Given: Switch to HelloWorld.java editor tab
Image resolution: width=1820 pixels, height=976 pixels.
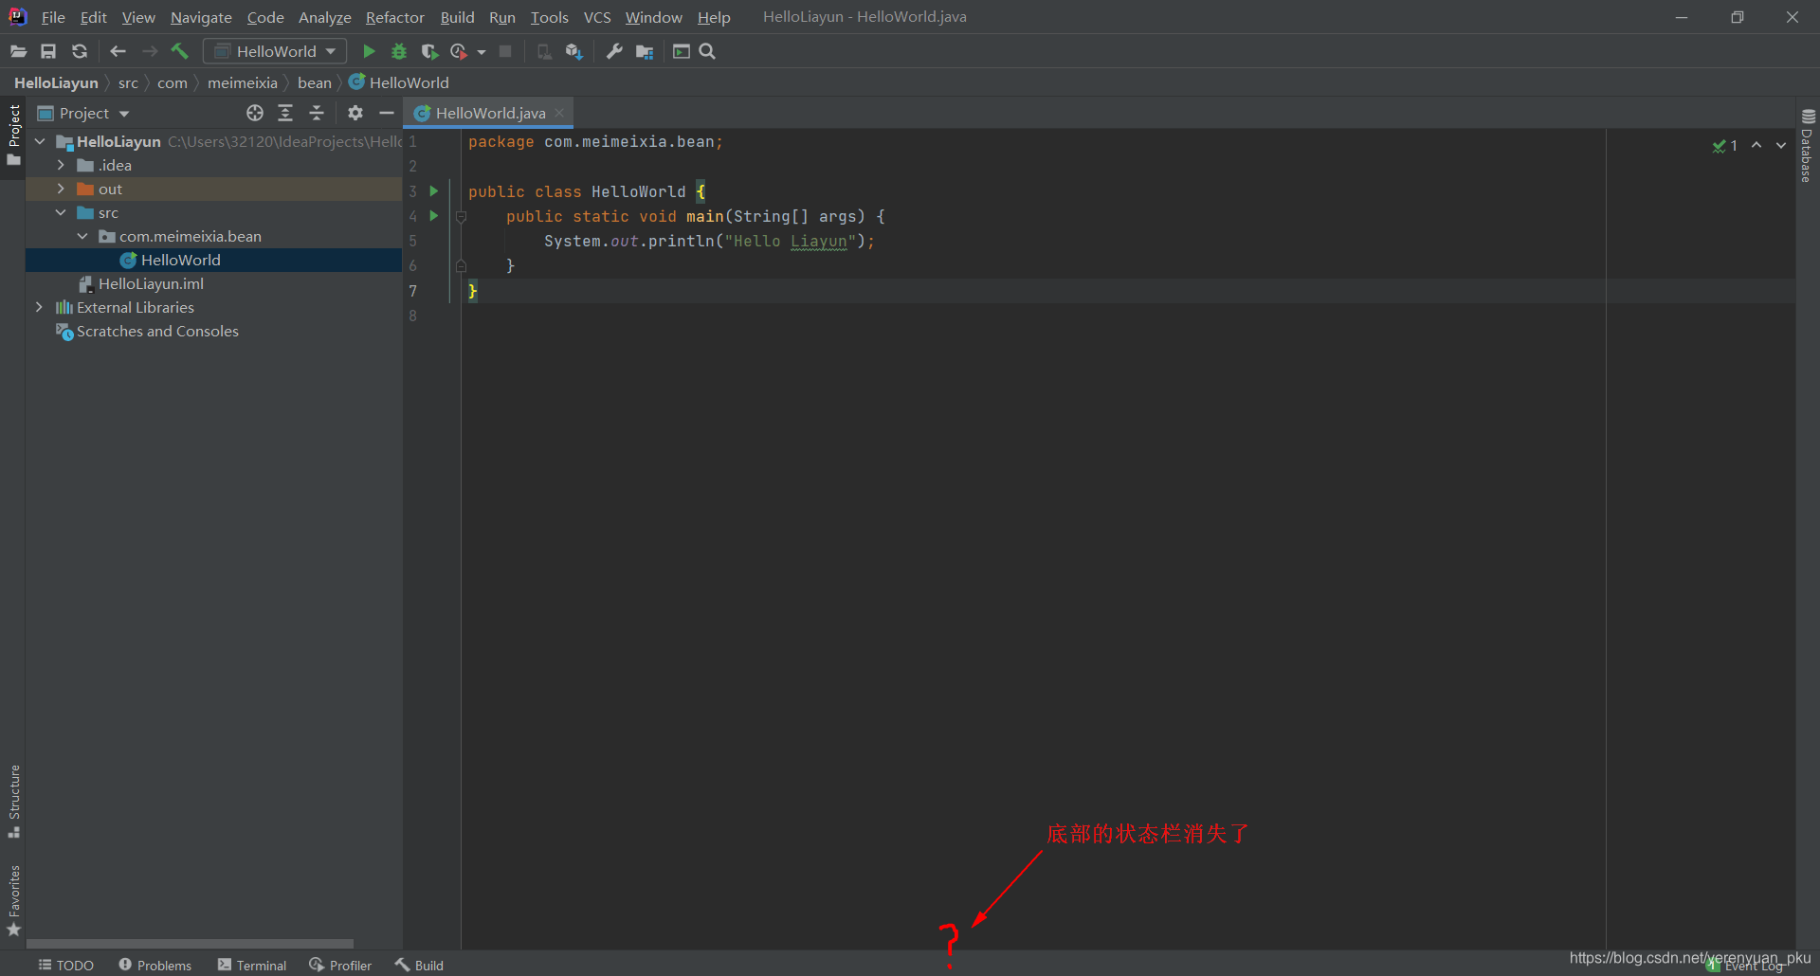Looking at the screenshot, I should click(x=490, y=113).
